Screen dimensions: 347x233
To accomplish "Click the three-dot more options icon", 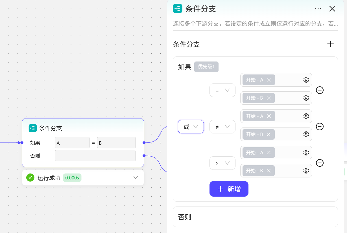I will click(x=318, y=9).
